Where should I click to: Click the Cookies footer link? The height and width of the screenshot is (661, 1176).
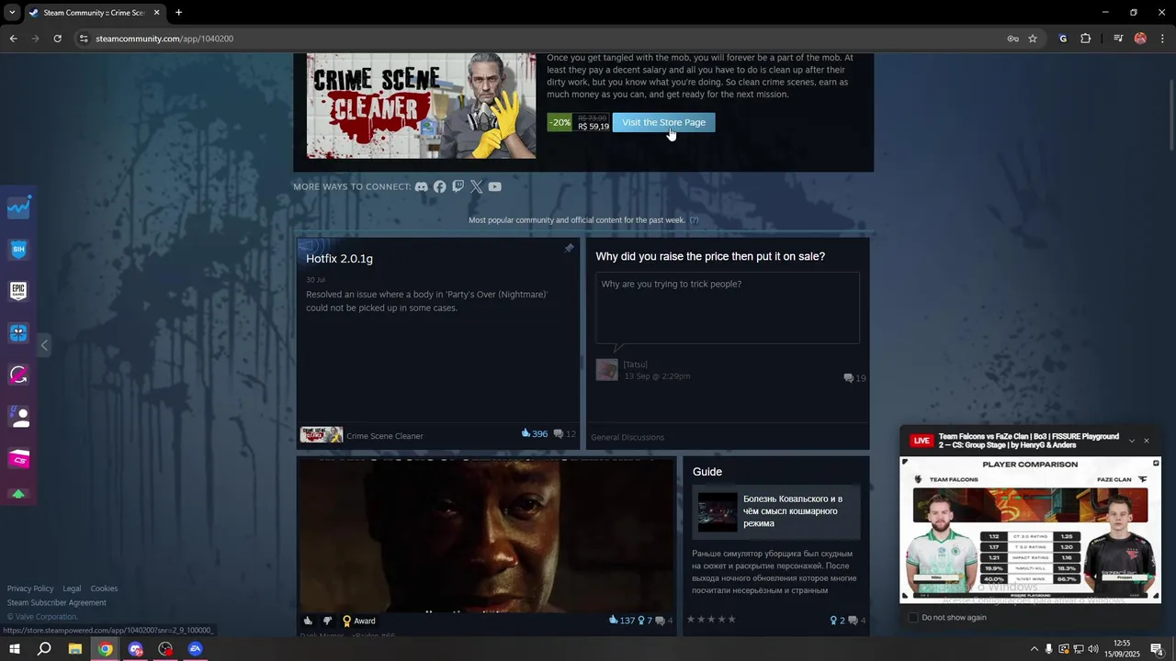pyautogui.click(x=104, y=588)
